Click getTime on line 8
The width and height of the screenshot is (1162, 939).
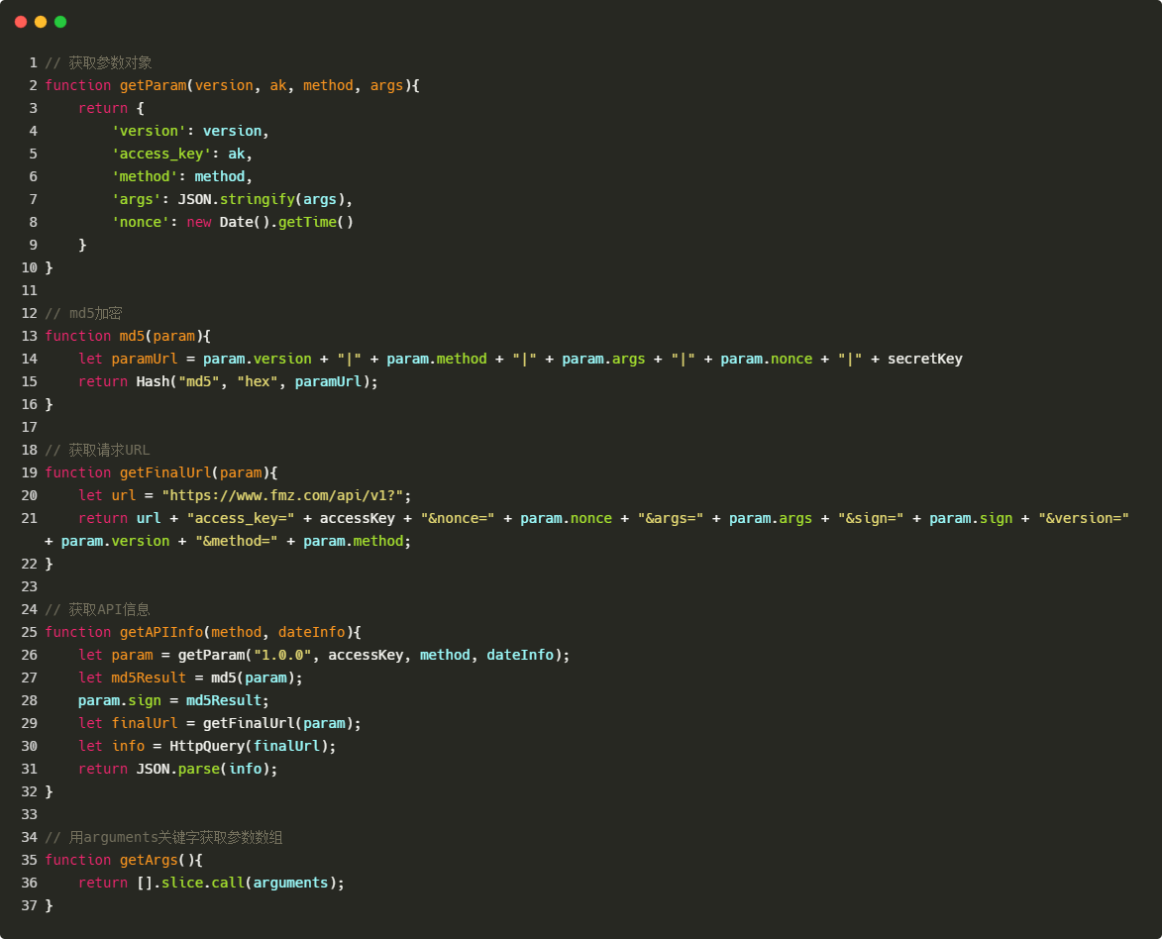click(307, 222)
